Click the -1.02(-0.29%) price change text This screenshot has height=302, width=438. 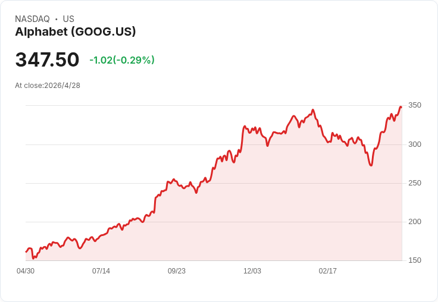pos(122,60)
